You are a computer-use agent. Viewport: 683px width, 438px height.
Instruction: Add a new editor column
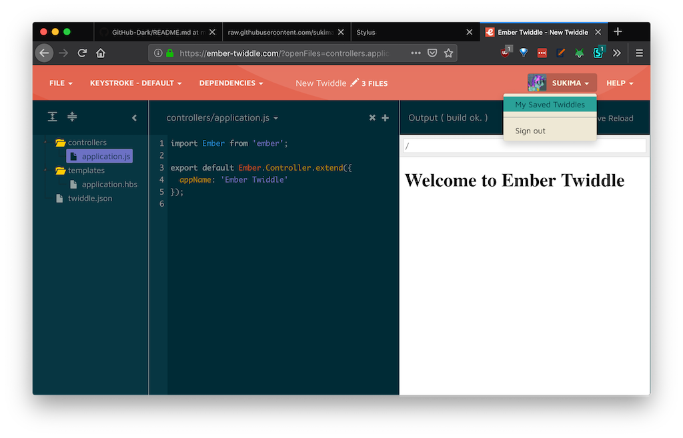coord(385,117)
